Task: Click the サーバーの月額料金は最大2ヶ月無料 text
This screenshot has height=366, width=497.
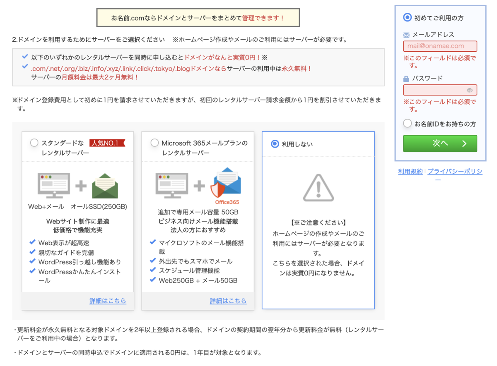Action: point(85,77)
